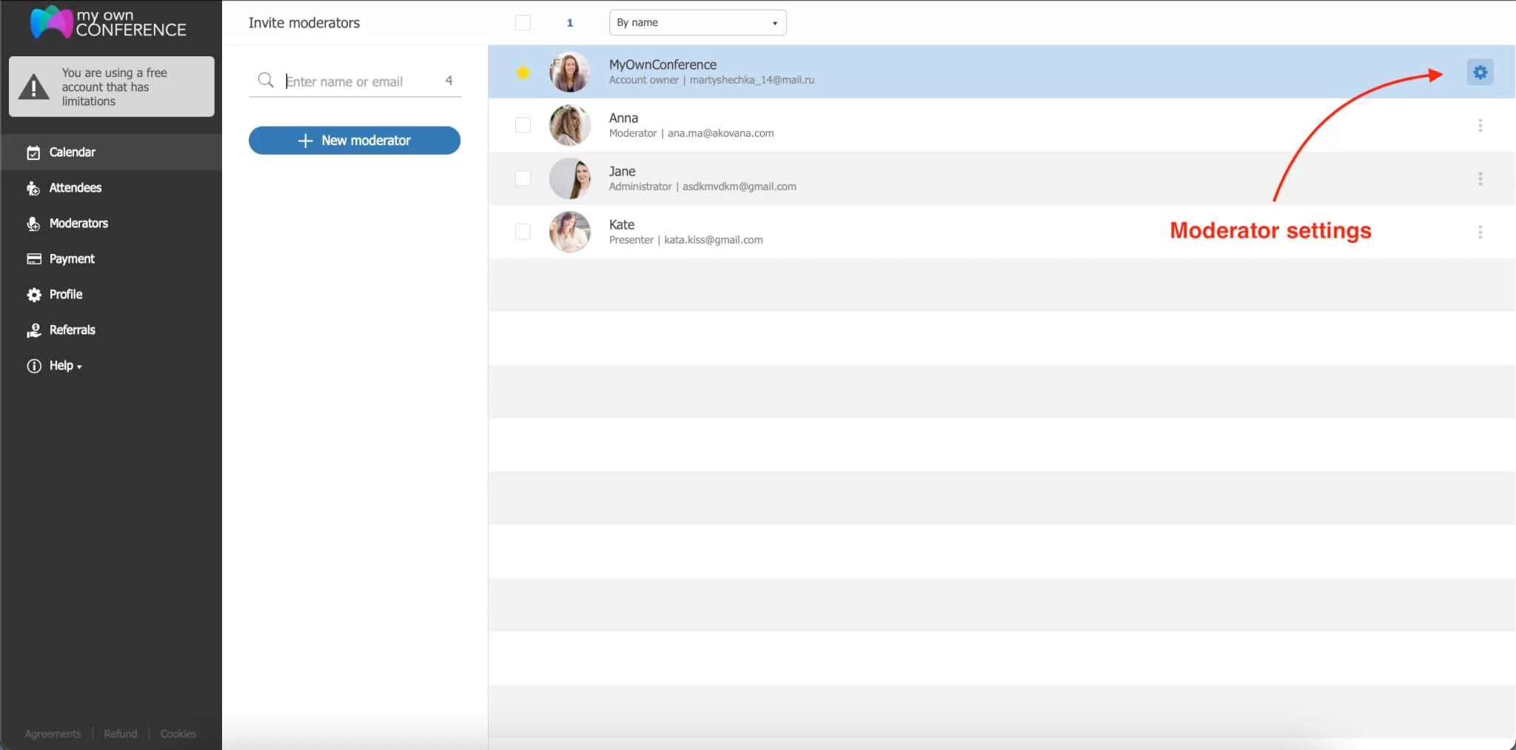The image size is (1516, 750).
Task: Tick the checkbox next to Jane
Action: tap(523, 178)
